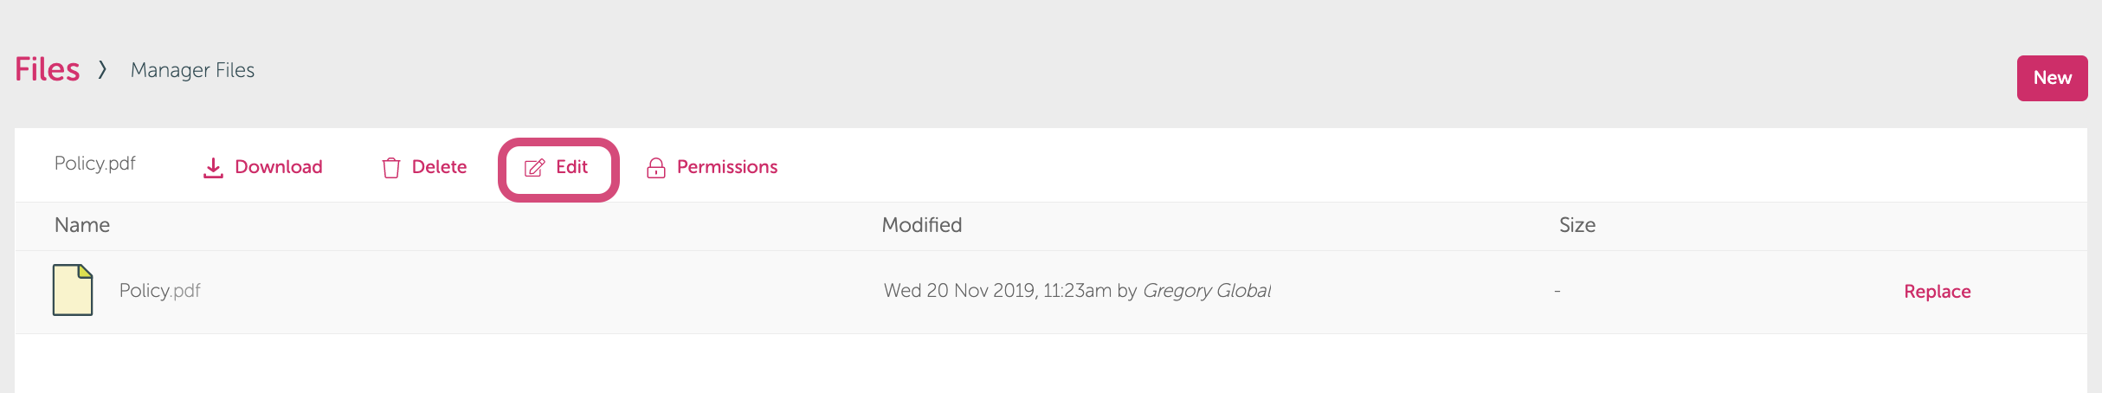
Task: Click the Policy.pdf label in action bar
Action: coord(95,164)
